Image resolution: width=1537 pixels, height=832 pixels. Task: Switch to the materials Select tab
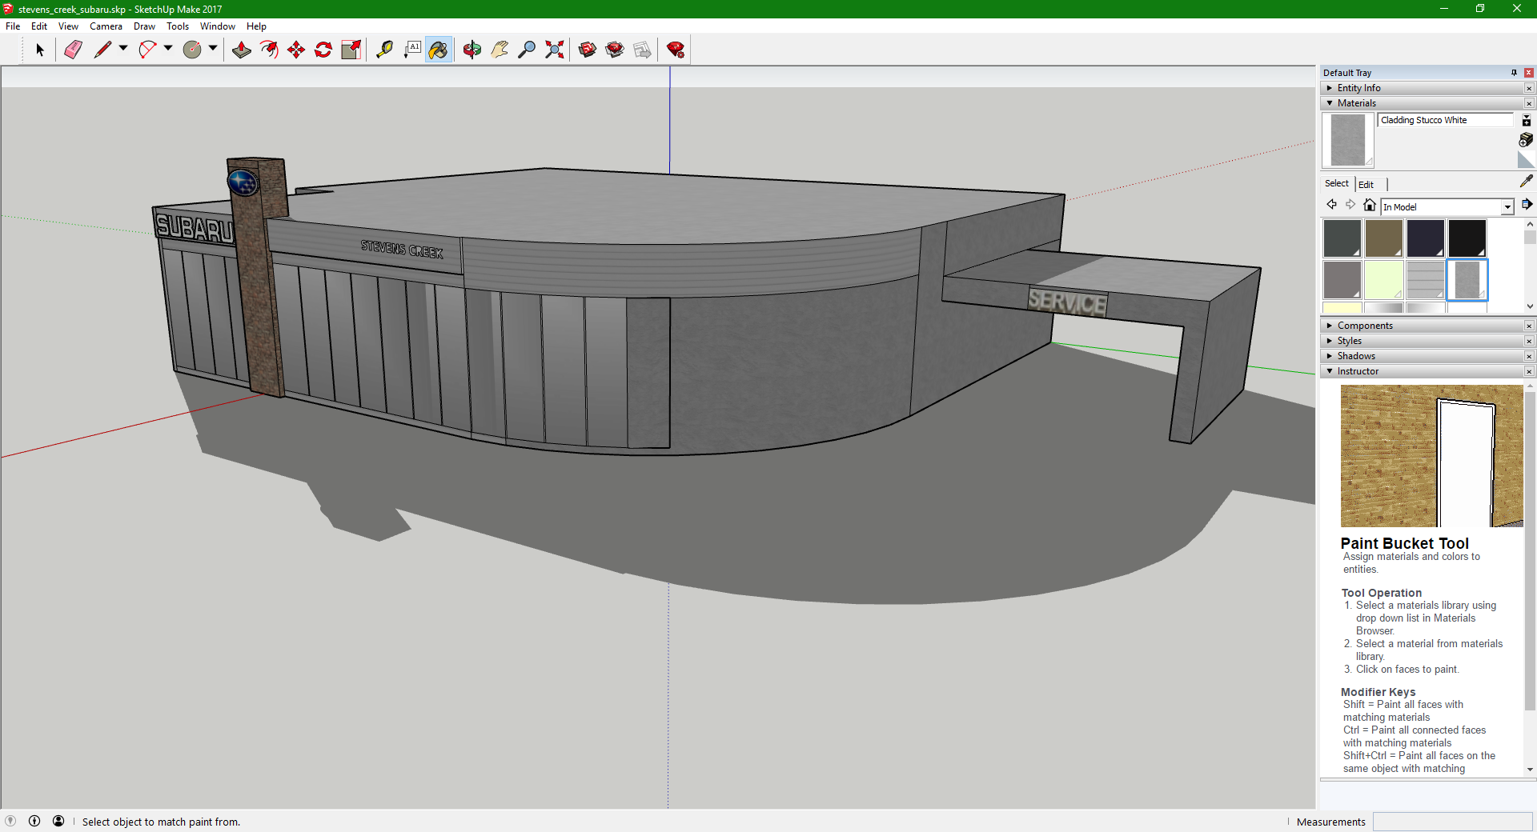[x=1336, y=183]
